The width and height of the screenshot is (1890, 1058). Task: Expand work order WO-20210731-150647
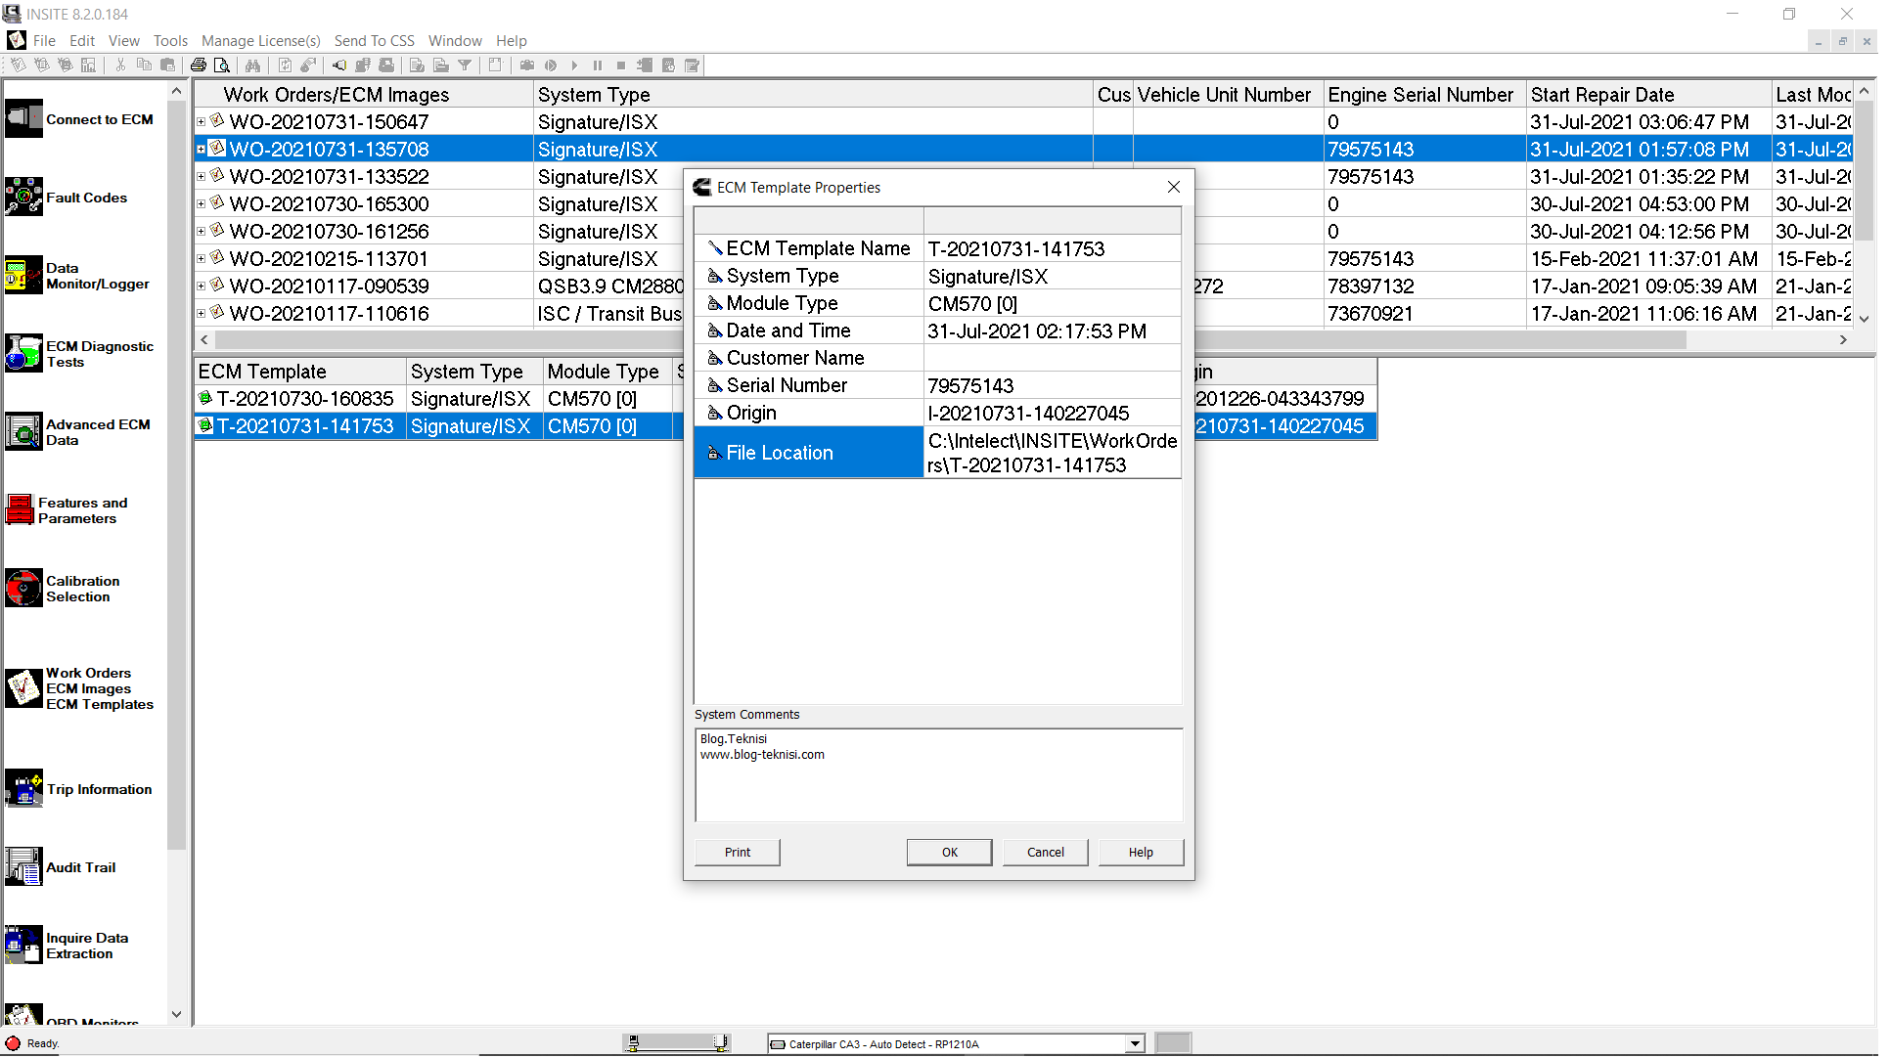click(x=202, y=121)
